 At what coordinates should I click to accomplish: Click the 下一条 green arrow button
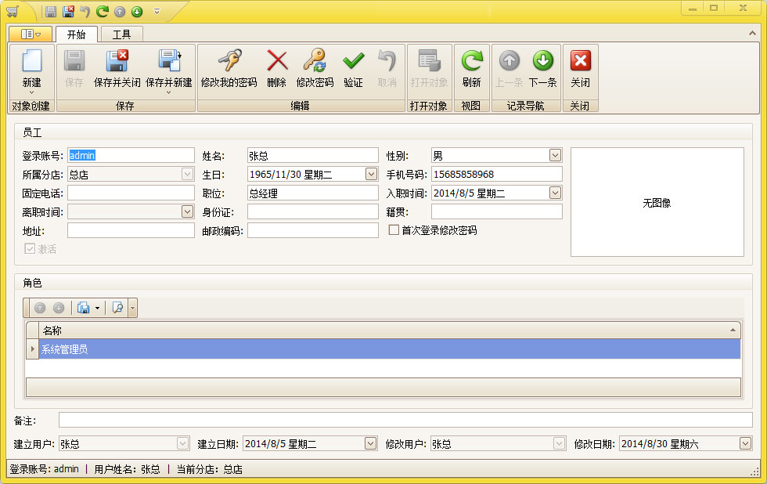(x=543, y=68)
